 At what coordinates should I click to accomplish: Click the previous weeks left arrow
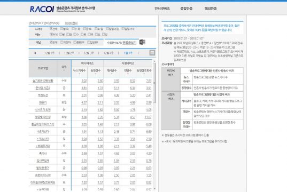pyautogui.click(x=35, y=53)
